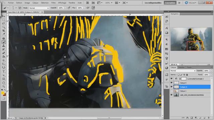Click the Conception workspace button
Image resolution: width=214 pixels, height=120 pixels.
[170, 3]
